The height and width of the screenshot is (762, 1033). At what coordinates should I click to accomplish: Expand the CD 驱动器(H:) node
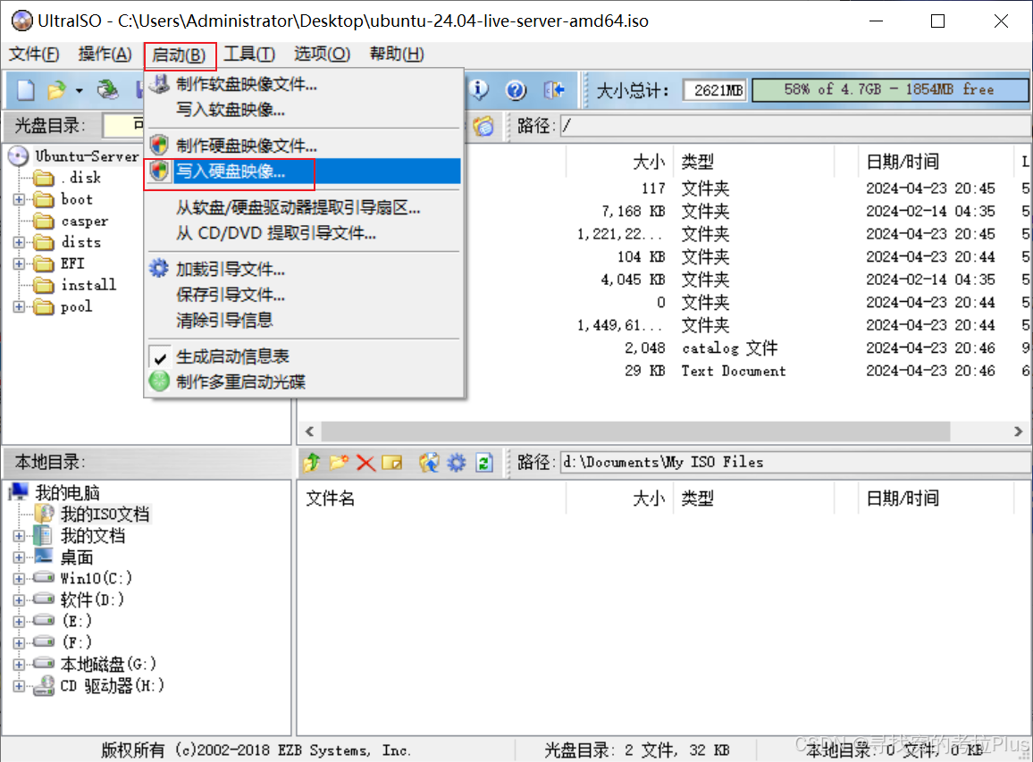[x=19, y=686]
